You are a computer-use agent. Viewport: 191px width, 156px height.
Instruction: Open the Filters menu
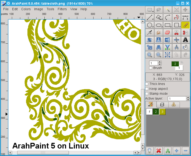[x=62, y=9]
